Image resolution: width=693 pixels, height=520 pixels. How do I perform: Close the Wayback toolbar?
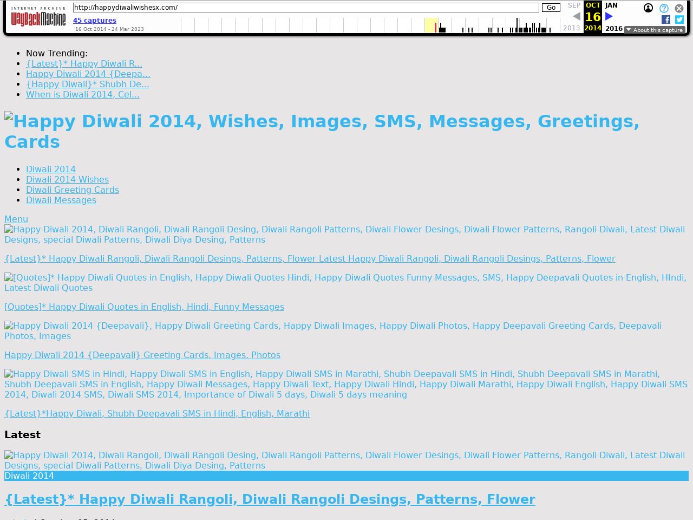coord(679,8)
